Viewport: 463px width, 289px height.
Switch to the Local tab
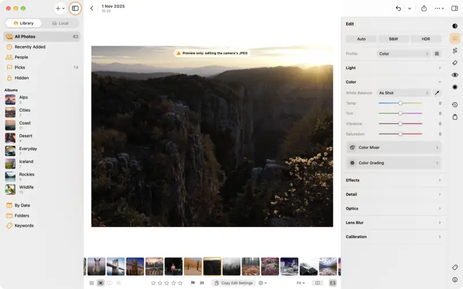(60, 23)
